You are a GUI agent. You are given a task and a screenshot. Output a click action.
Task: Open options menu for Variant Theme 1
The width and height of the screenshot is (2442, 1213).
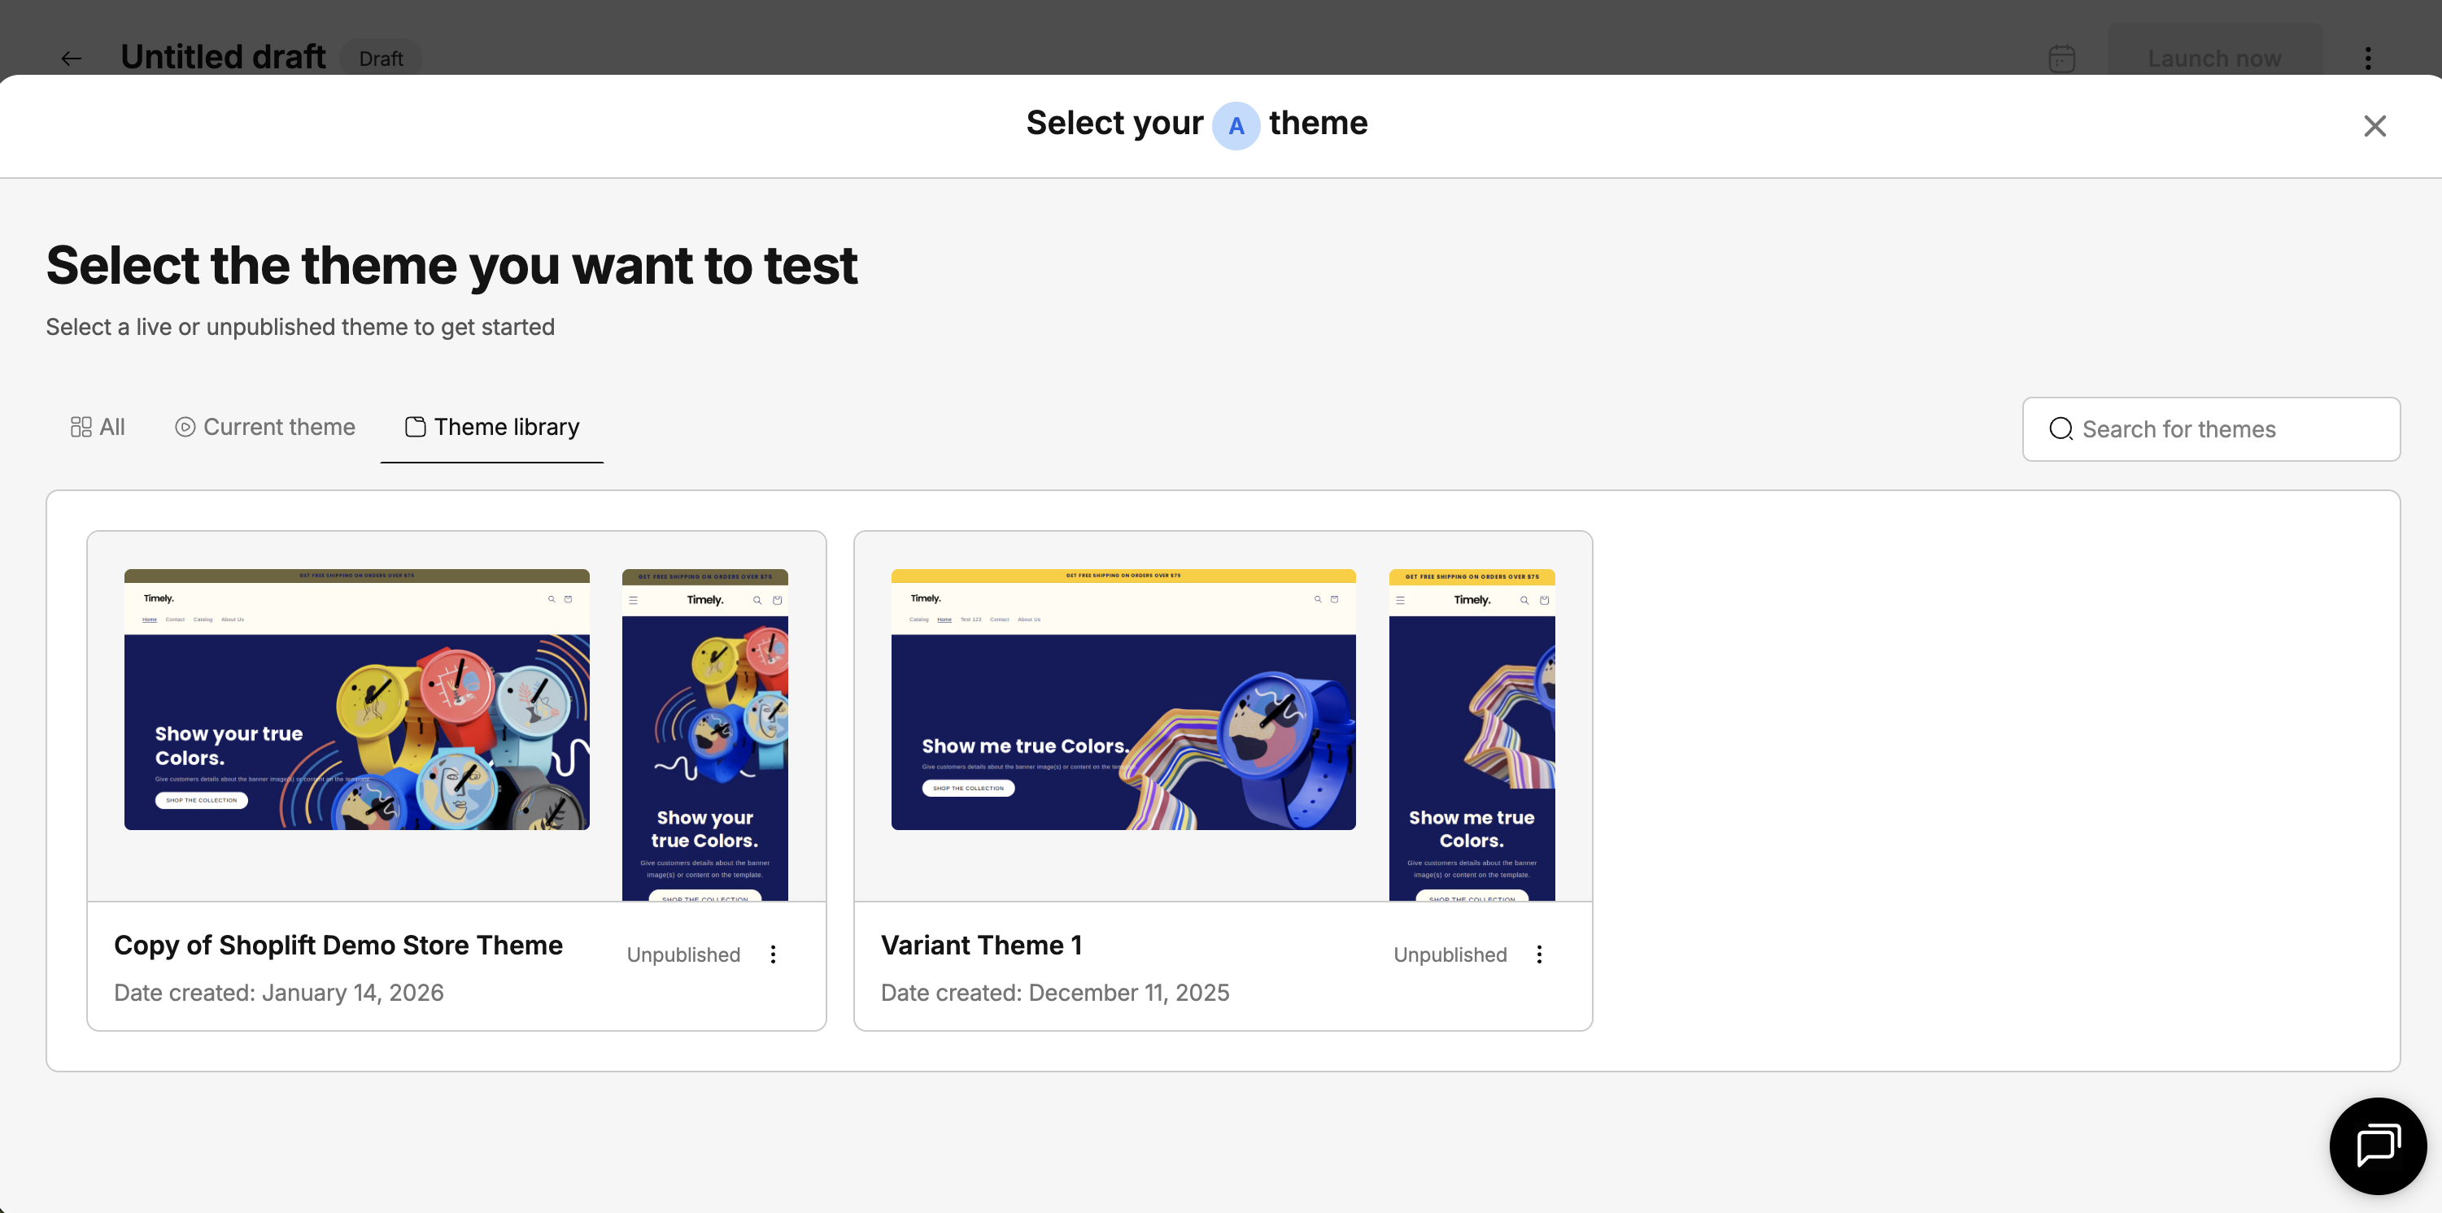(1538, 954)
